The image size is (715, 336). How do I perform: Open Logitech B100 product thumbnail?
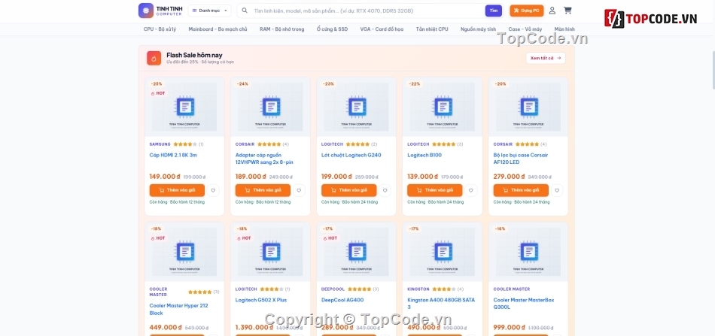443,107
